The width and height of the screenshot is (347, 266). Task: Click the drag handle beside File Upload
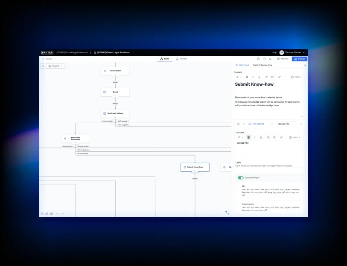click(238, 124)
